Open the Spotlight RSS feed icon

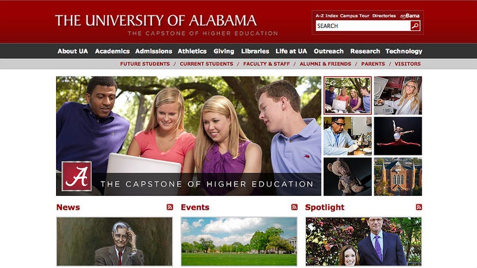coord(419,207)
